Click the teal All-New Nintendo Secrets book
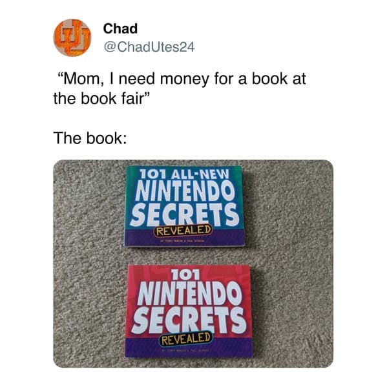The image size is (387, 387). click(x=185, y=206)
